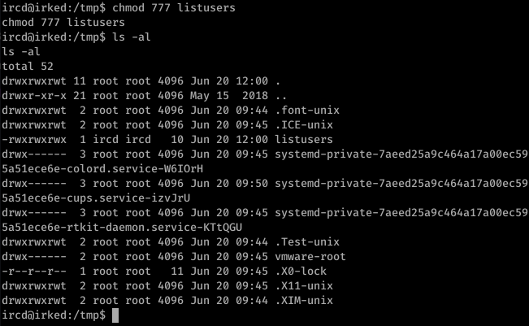Click the cups.service-izvJrU text
Viewport: 529px width, 326px height.
[x=128, y=198]
